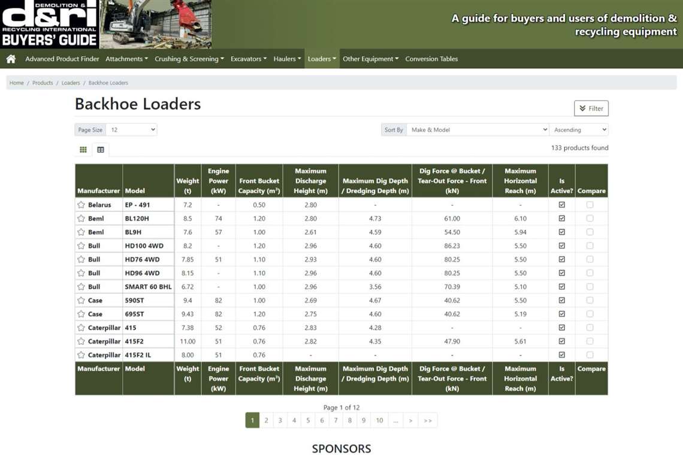
Task: Jump to results page 5
Action: click(x=308, y=420)
